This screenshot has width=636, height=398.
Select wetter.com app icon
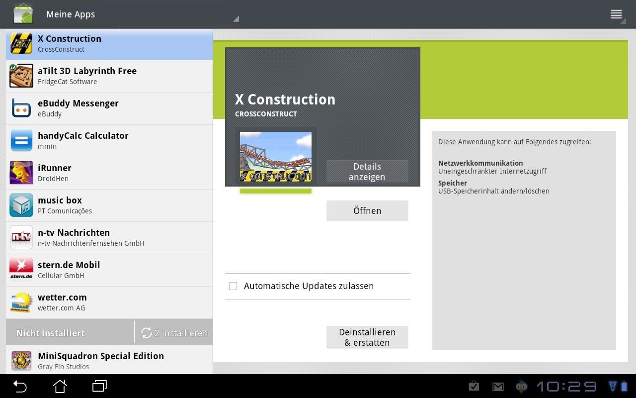[21, 302]
